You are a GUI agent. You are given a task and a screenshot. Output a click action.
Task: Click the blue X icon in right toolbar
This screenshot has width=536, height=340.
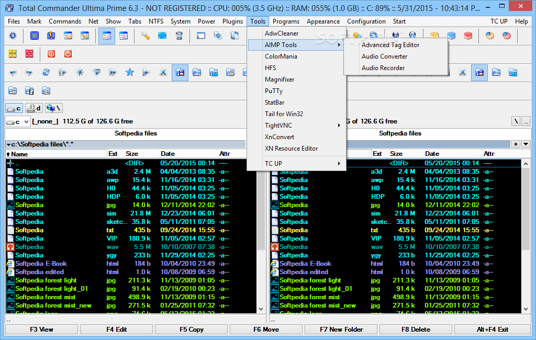463,72
